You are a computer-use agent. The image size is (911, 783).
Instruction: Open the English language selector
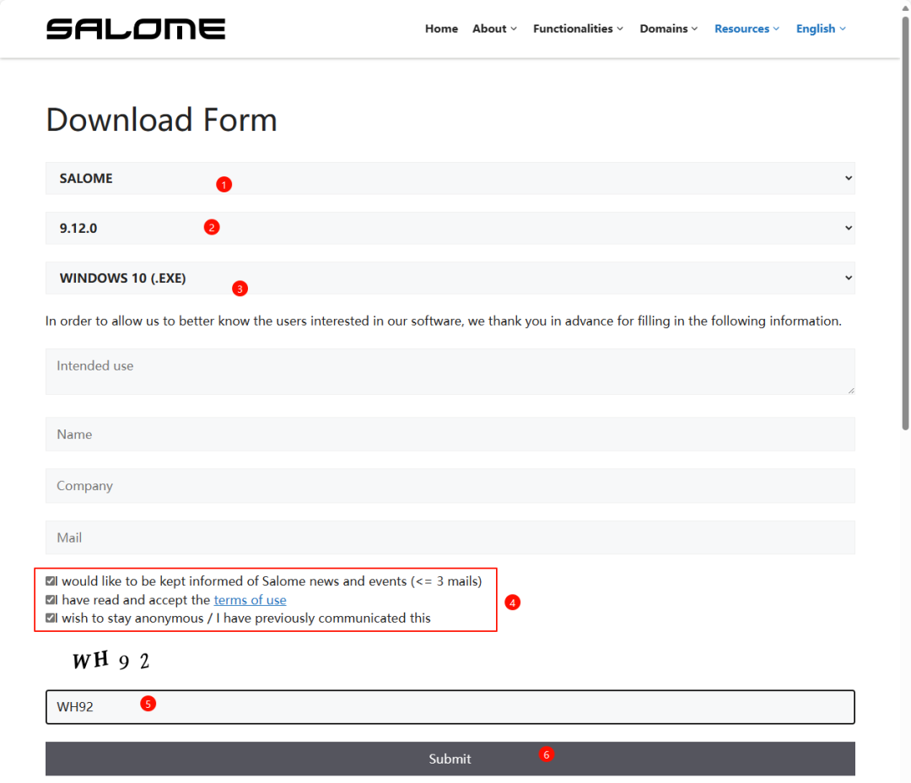[821, 29]
